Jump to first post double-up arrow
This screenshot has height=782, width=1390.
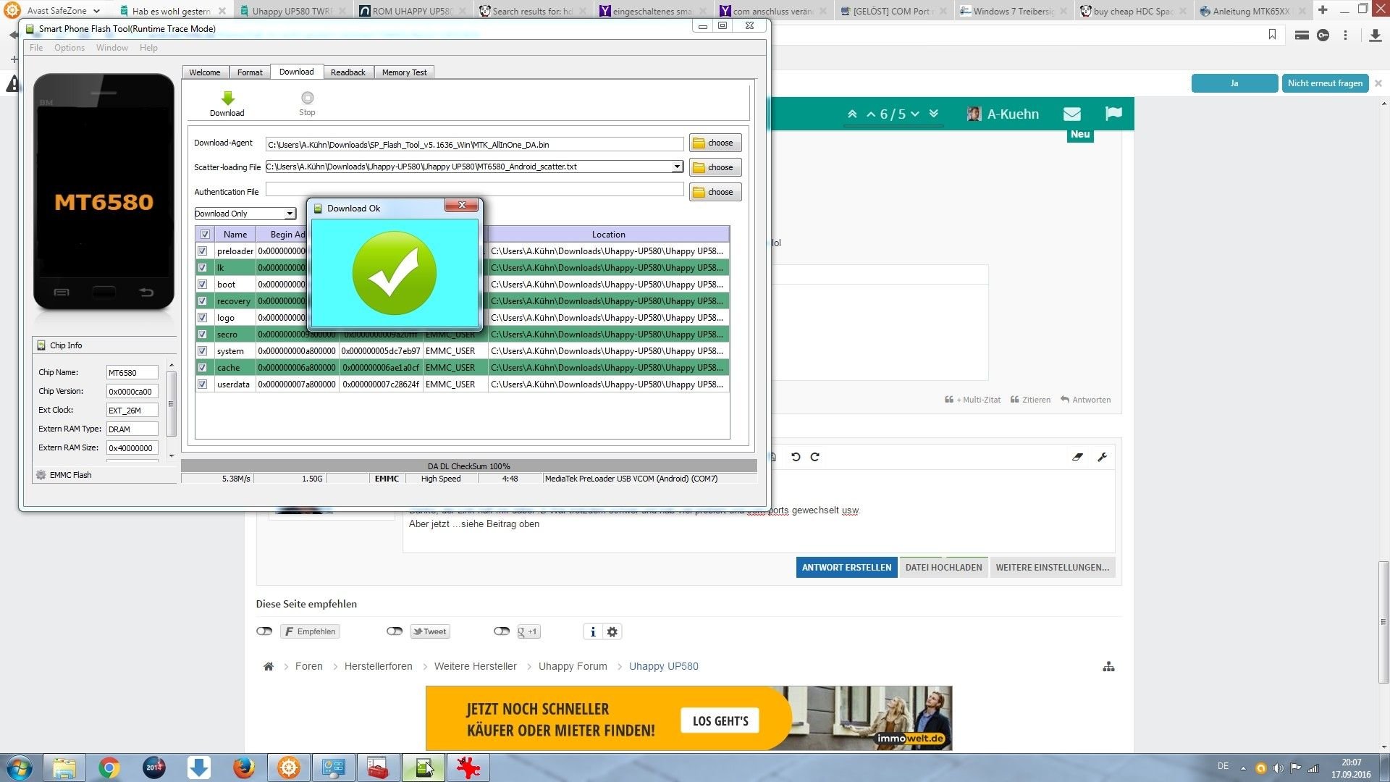(852, 114)
